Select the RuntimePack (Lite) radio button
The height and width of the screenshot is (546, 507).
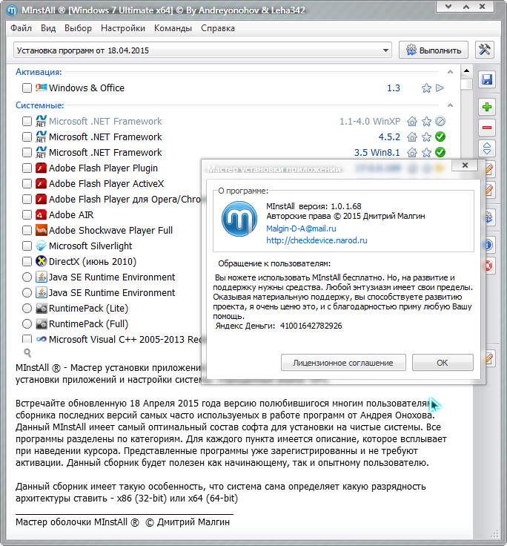pos(27,308)
